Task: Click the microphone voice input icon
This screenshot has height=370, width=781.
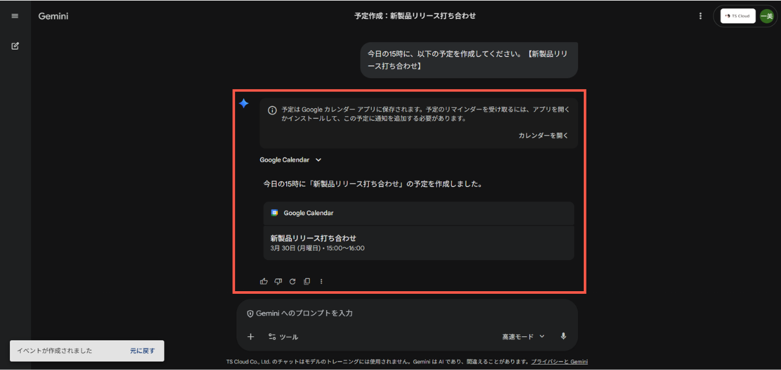Action: [x=563, y=337]
